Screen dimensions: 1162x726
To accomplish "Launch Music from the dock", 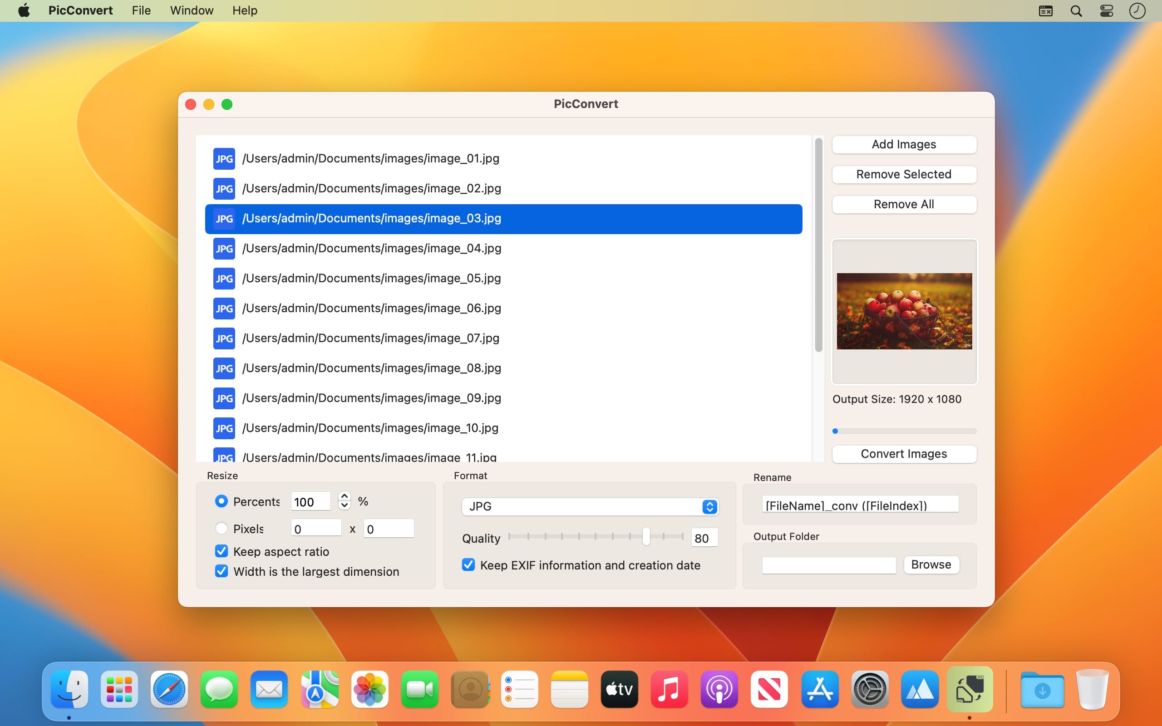I will 670,690.
